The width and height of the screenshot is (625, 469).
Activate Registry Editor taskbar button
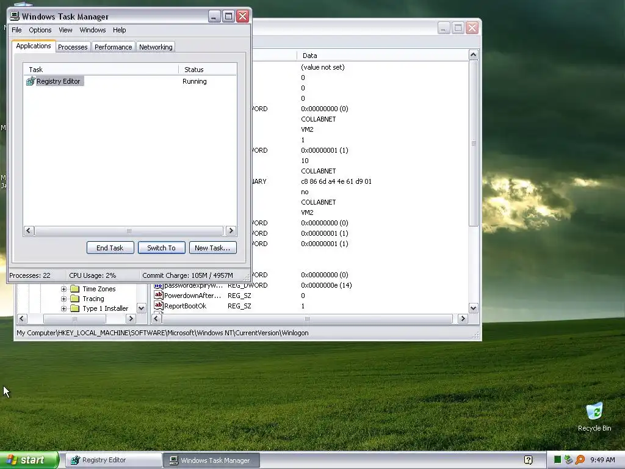pos(113,460)
